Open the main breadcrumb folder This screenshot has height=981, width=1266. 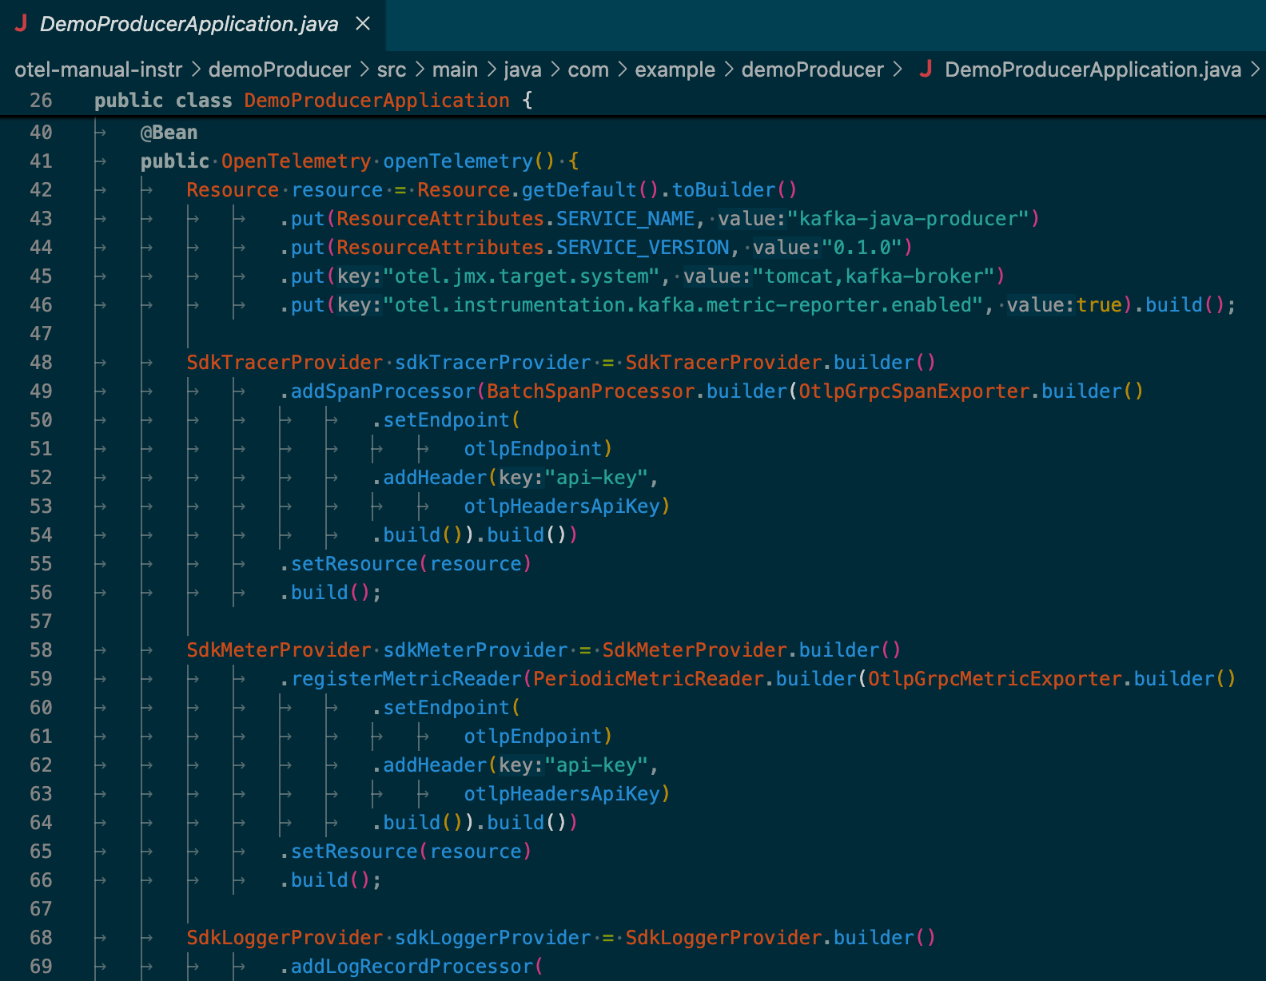(455, 70)
